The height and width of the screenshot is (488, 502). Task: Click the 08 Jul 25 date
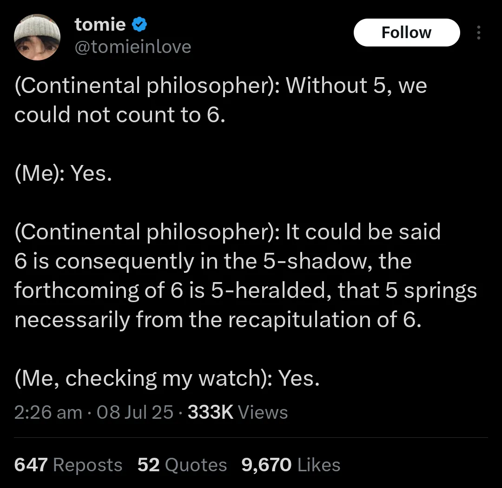click(135, 412)
